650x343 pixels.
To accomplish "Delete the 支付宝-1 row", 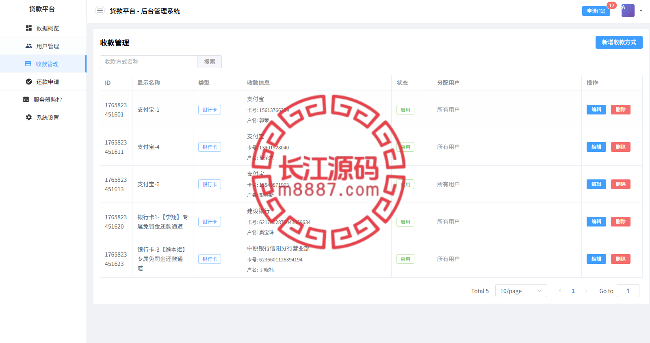I will [621, 110].
